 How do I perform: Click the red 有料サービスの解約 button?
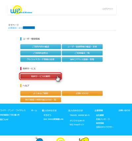[41, 76]
